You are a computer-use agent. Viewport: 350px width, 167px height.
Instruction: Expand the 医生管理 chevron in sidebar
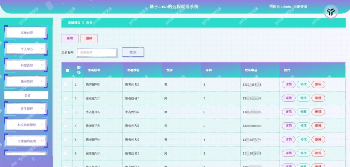(42, 109)
